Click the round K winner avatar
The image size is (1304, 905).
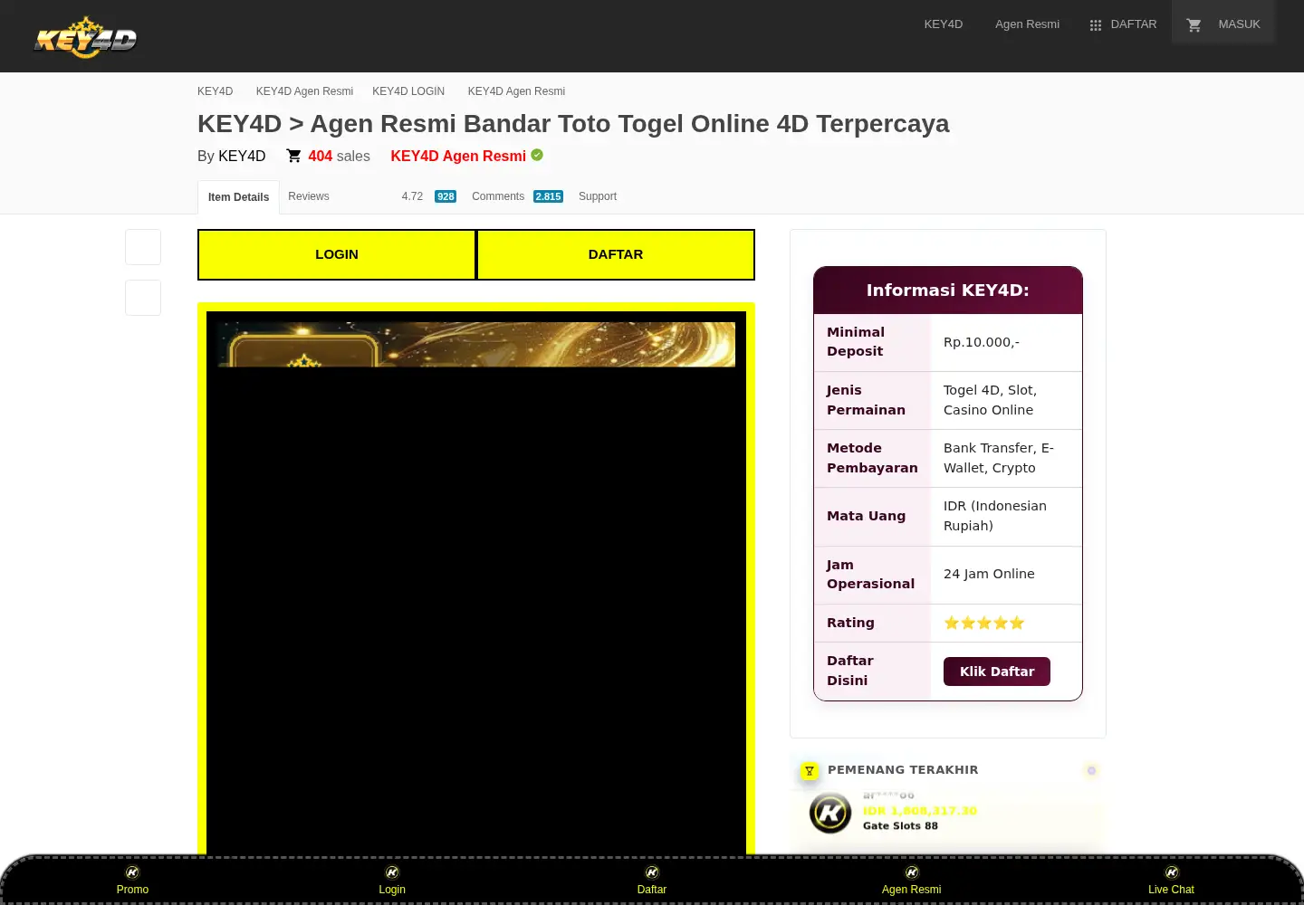[830, 813]
